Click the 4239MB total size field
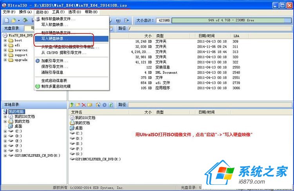Viewport: 294px width, 191px height. [x=163, y=20]
